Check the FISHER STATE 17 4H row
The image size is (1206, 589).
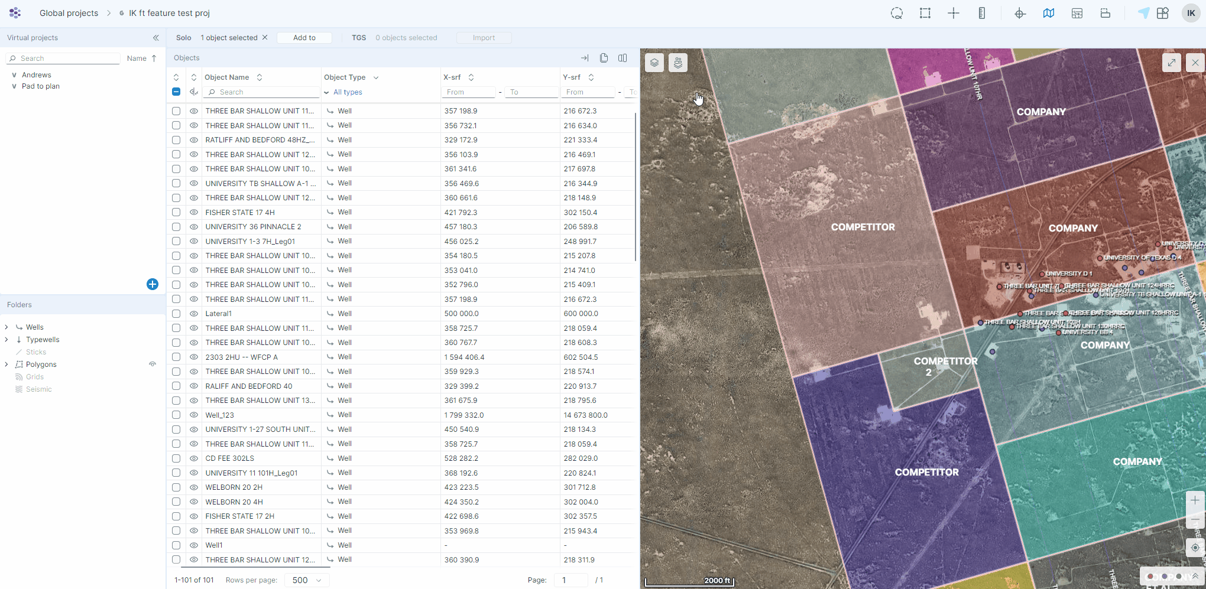tap(176, 212)
